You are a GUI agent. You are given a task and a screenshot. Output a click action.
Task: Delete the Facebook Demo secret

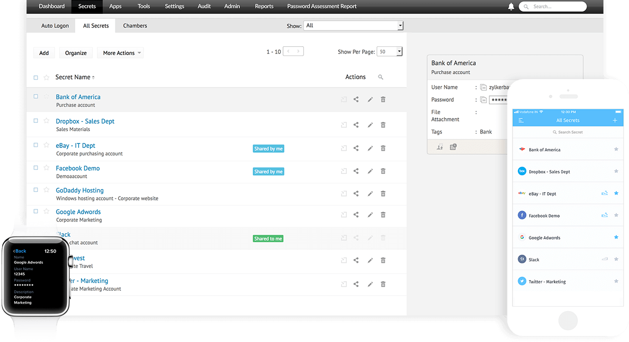(x=383, y=171)
